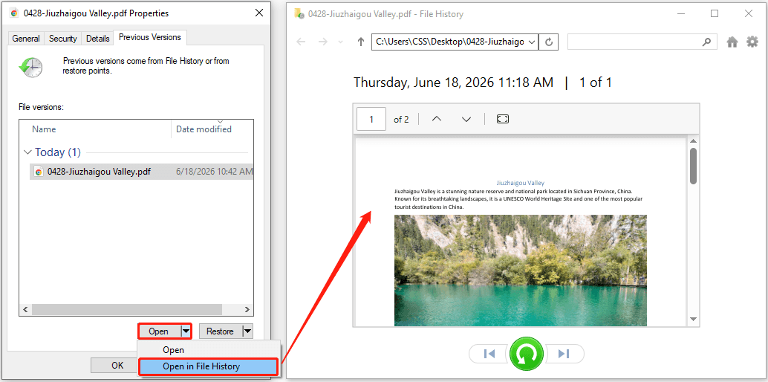Image resolution: width=768 pixels, height=382 pixels.
Task: Expand the address bar dropdown arrow
Action: pyautogui.click(x=533, y=42)
